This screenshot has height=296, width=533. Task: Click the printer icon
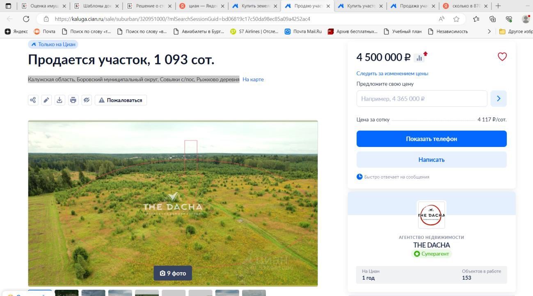coord(73,100)
